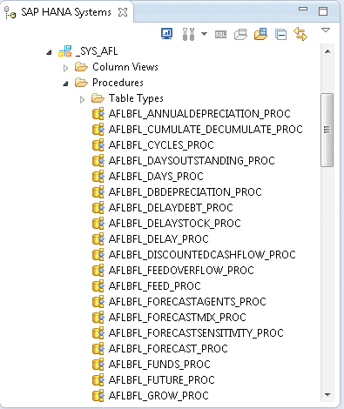Image resolution: width=344 pixels, height=409 pixels.
Task: Click the _SYS_AFL schema icon
Action: [x=65, y=51]
